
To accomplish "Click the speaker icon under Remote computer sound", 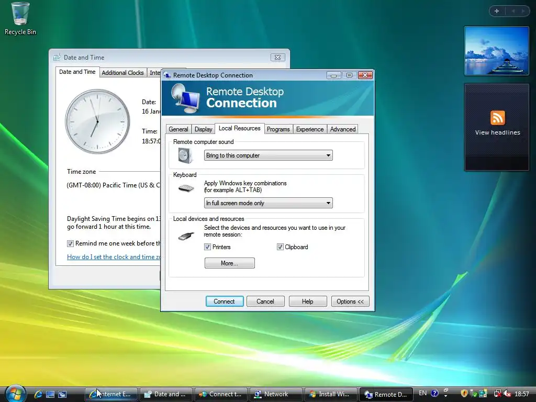I will (x=186, y=155).
